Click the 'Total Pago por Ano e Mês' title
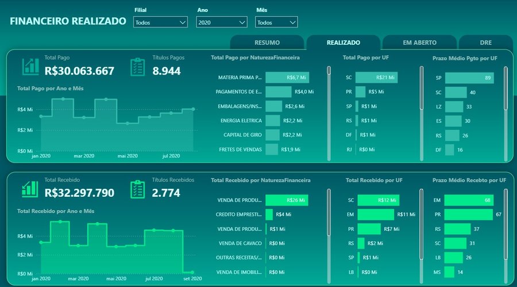 point(51,88)
